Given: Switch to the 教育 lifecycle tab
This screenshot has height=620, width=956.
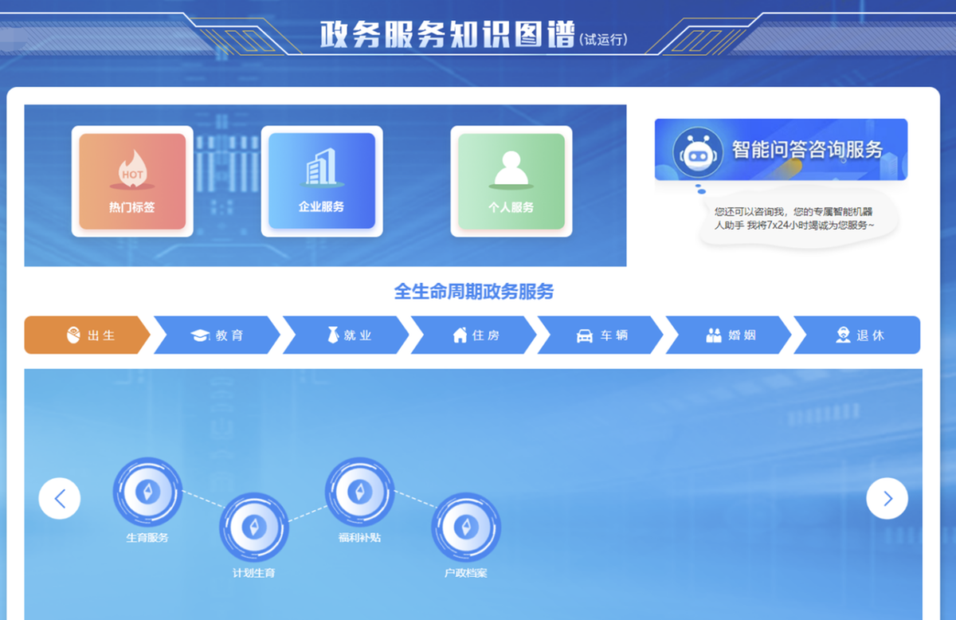Looking at the screenshot, I should 217,336.
